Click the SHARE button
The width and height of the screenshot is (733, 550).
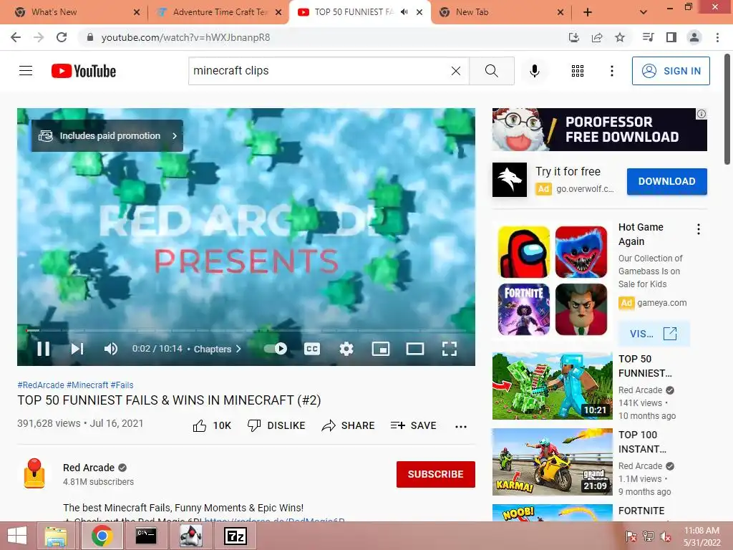click(349, 425)
